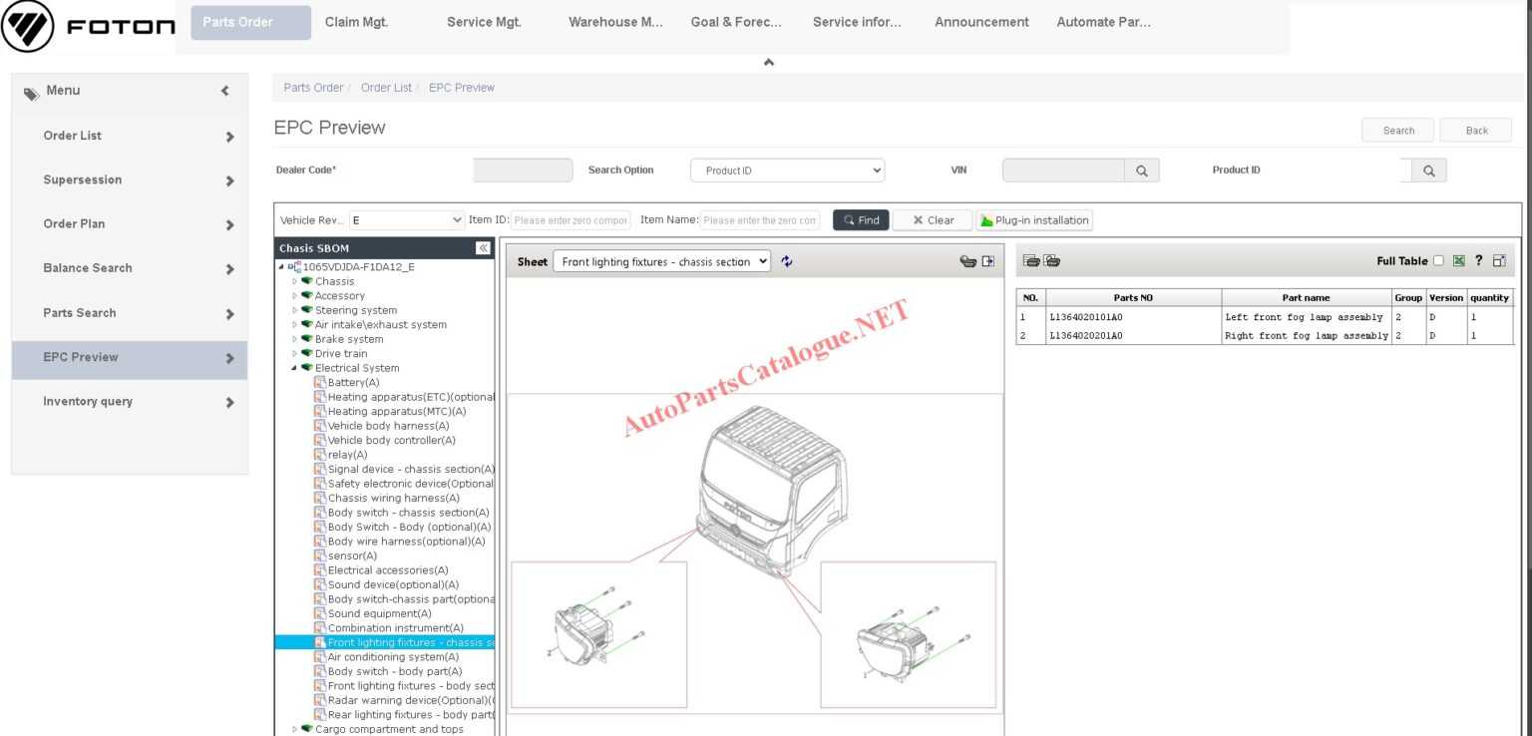Click the Product ID lookup magnifier

(1427, 170)
